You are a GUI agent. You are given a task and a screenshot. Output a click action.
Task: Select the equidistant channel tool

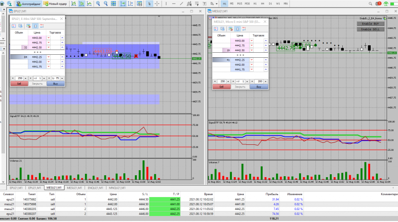point(189,4)
